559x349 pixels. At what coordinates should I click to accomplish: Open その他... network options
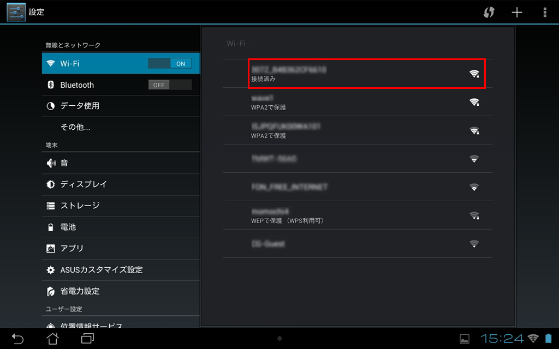[x=121, y=127]
